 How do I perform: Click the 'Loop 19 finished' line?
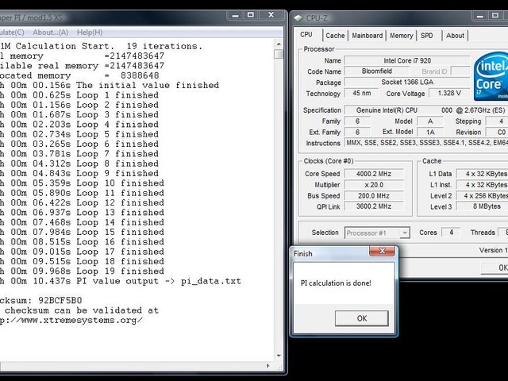pyautogui.click(x=82, y=271)
